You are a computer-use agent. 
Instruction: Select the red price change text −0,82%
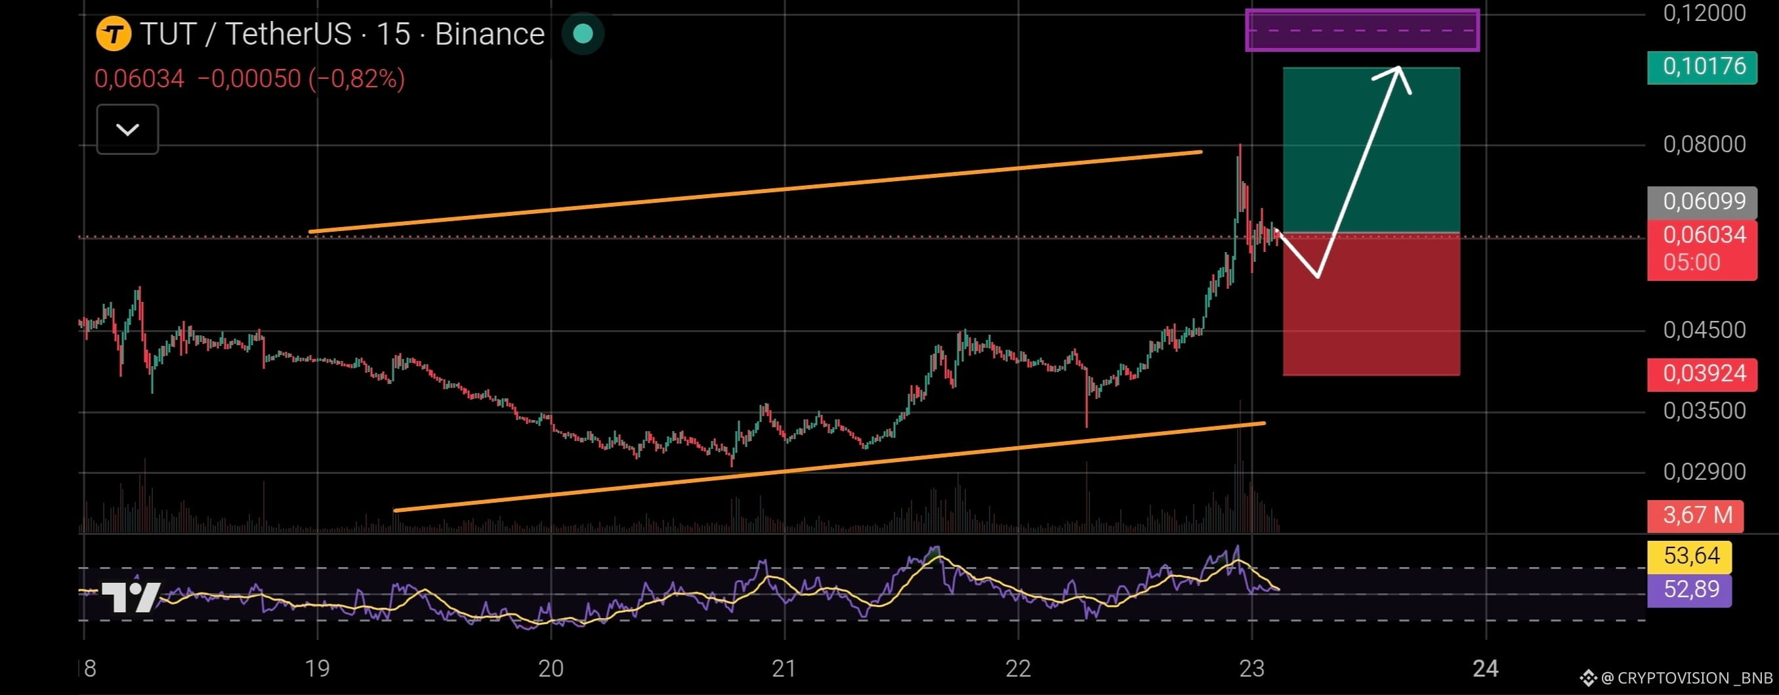tap(356, 79)
